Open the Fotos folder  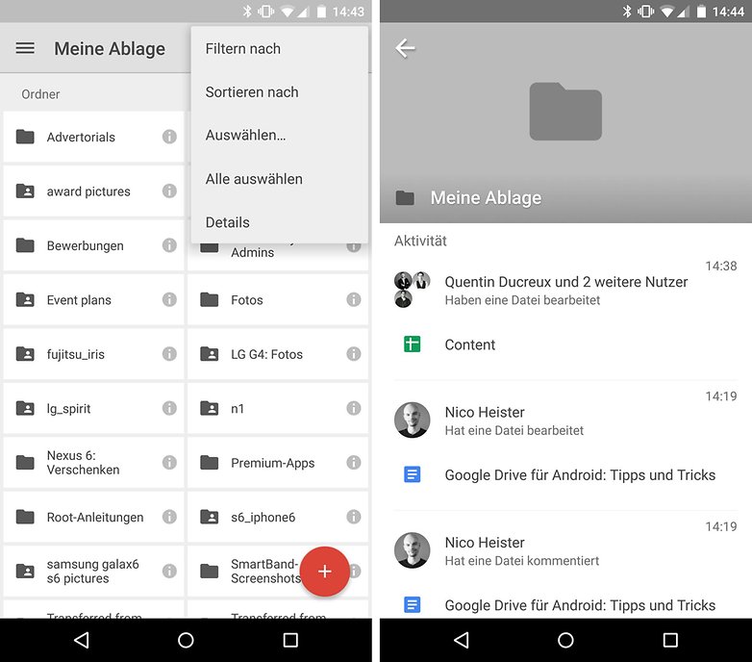(278, 299)
